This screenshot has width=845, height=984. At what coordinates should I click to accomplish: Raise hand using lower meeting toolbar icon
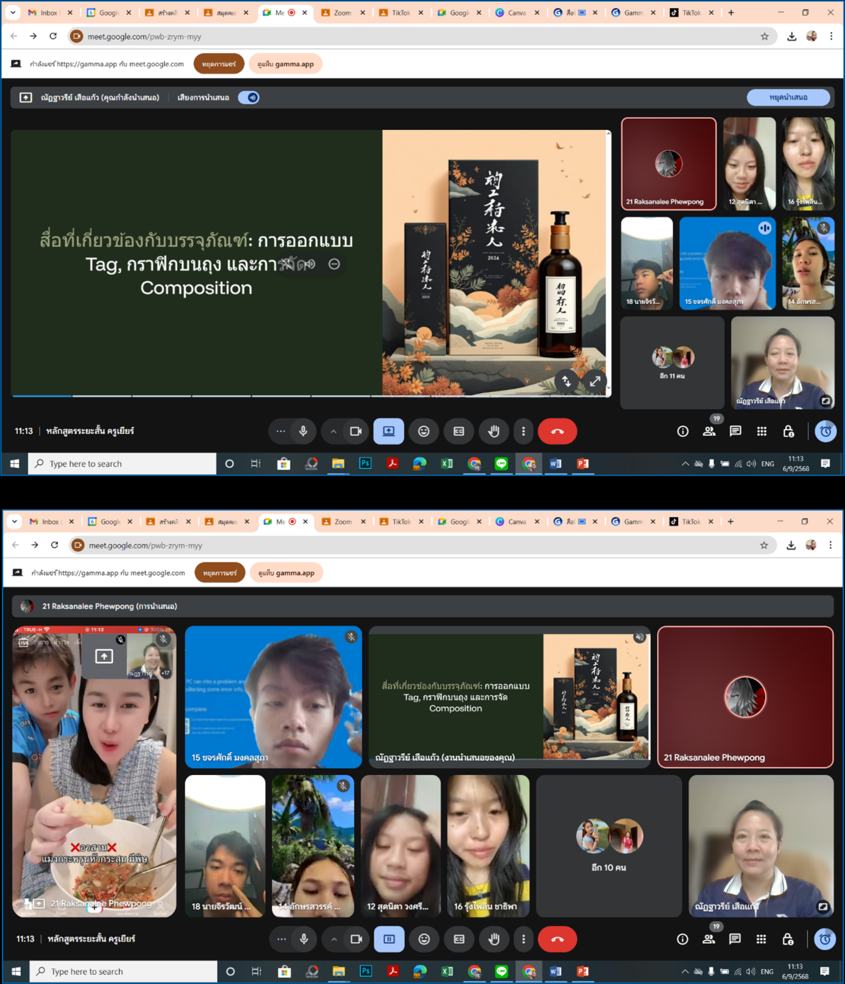pos(494,939)
